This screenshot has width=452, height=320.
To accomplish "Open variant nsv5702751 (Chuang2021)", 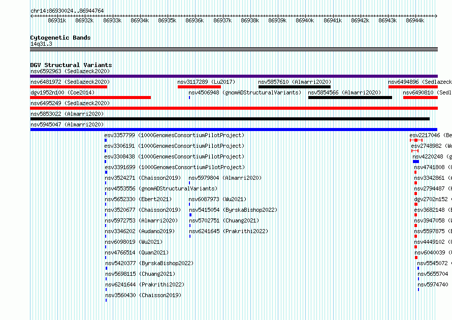I will point(224,220).
